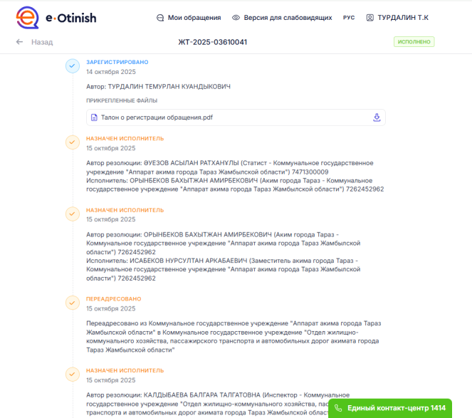Click the Переадресовано status marker icon
The height and width of the screenshot is (418, 472).
pos(72,303)
